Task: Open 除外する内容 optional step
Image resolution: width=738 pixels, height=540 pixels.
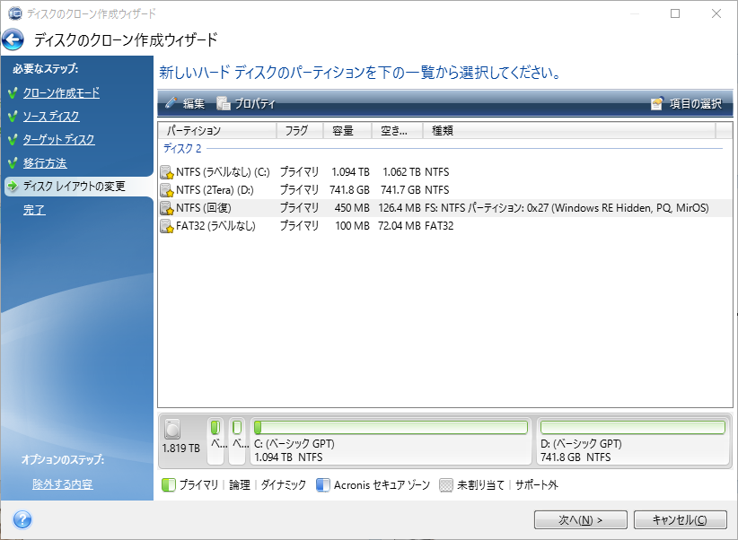Action: (62, 484)
